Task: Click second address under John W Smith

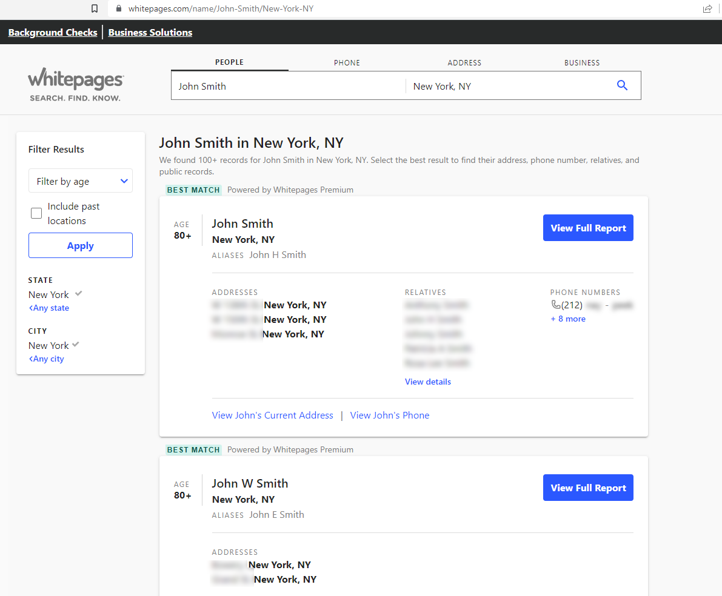Action: 264,579
